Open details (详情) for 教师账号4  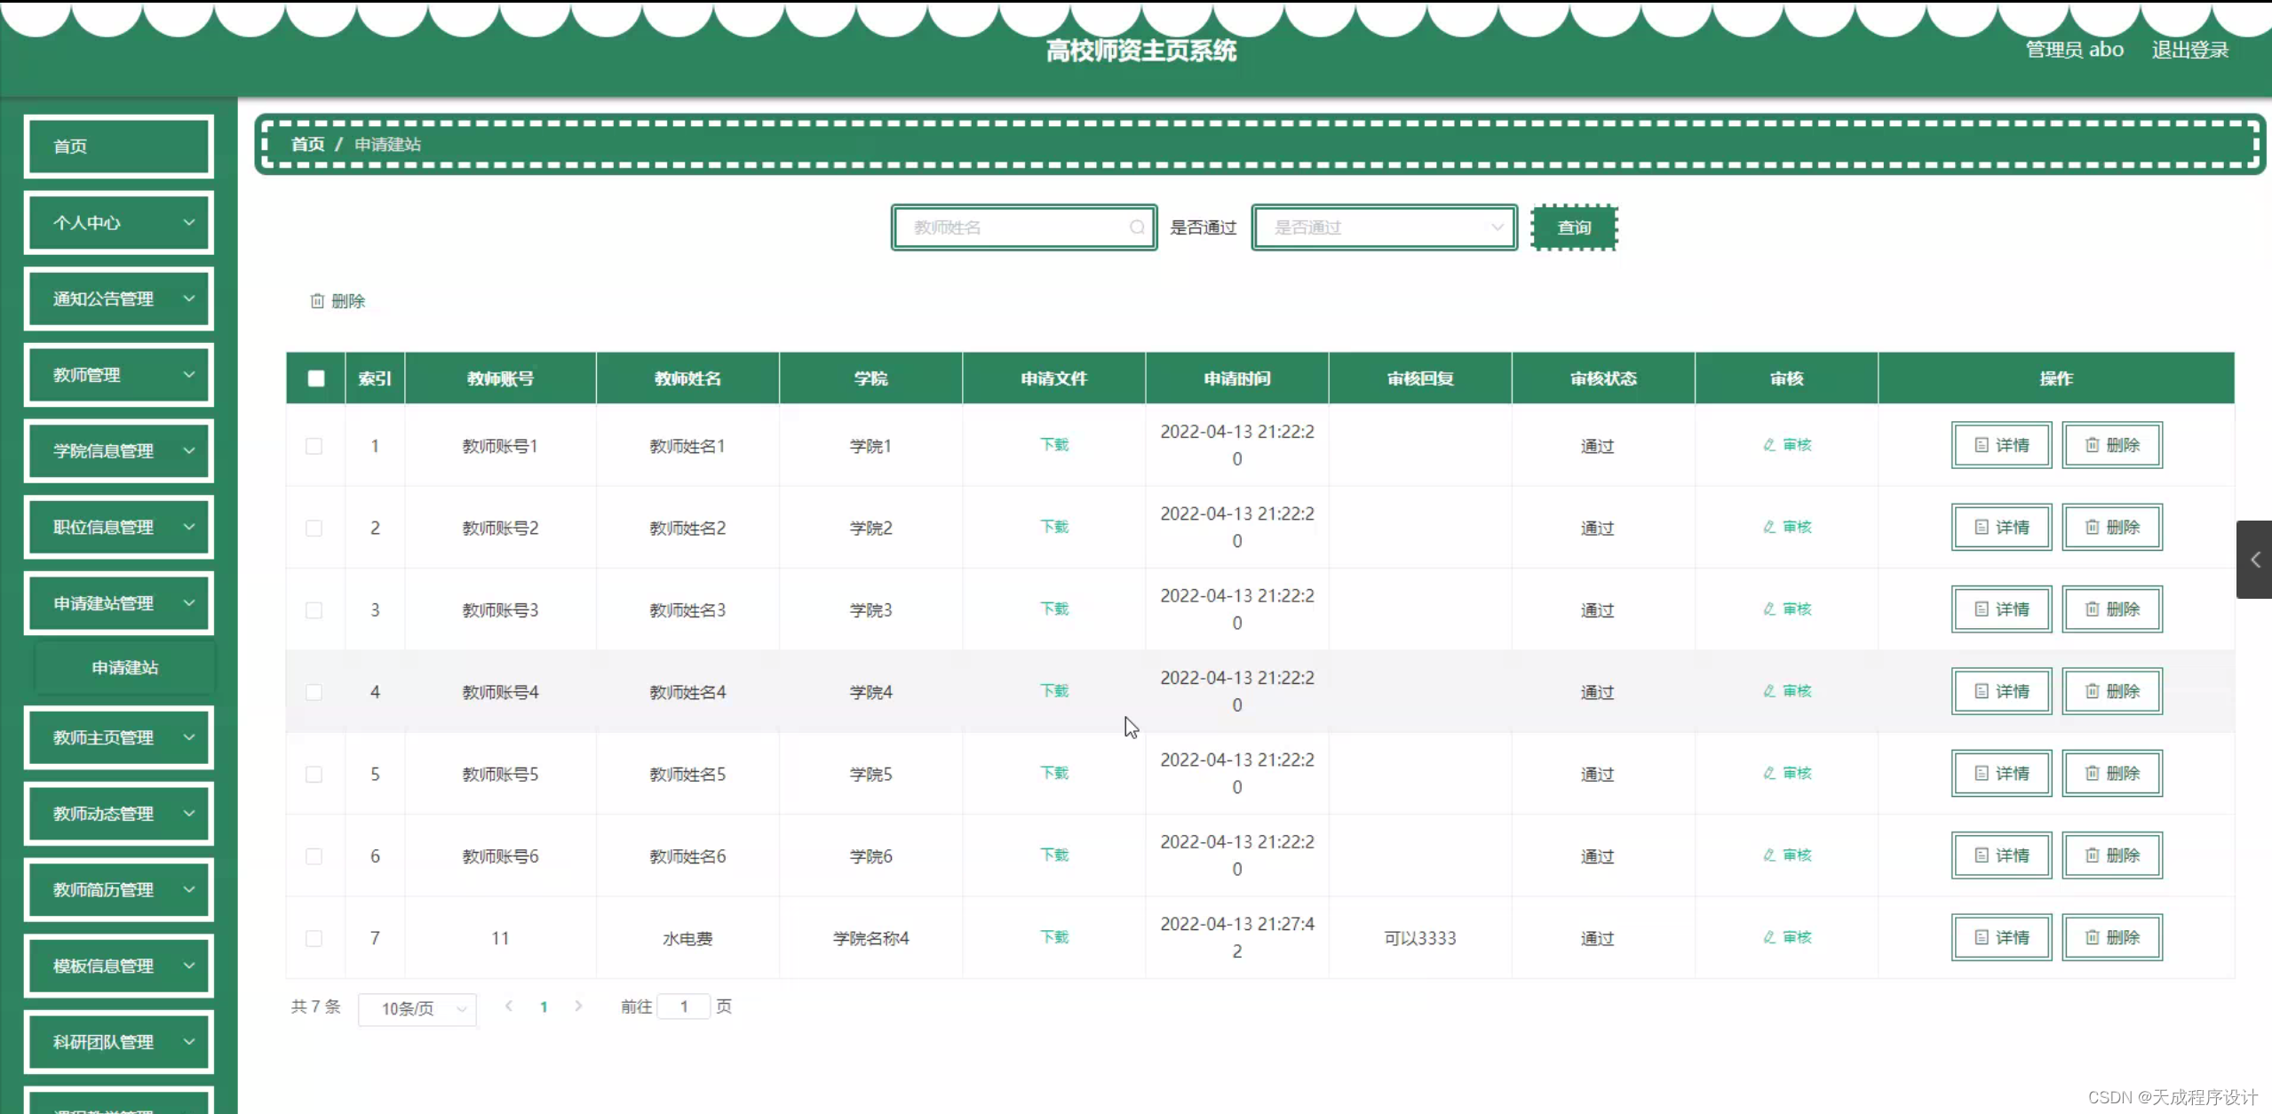(2001, 691)
